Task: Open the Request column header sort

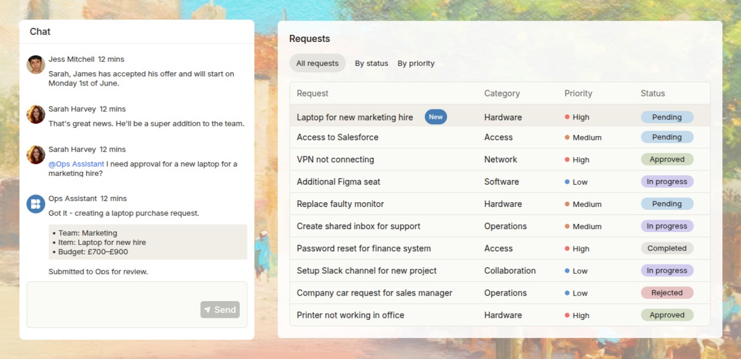Action: [312, 93]
